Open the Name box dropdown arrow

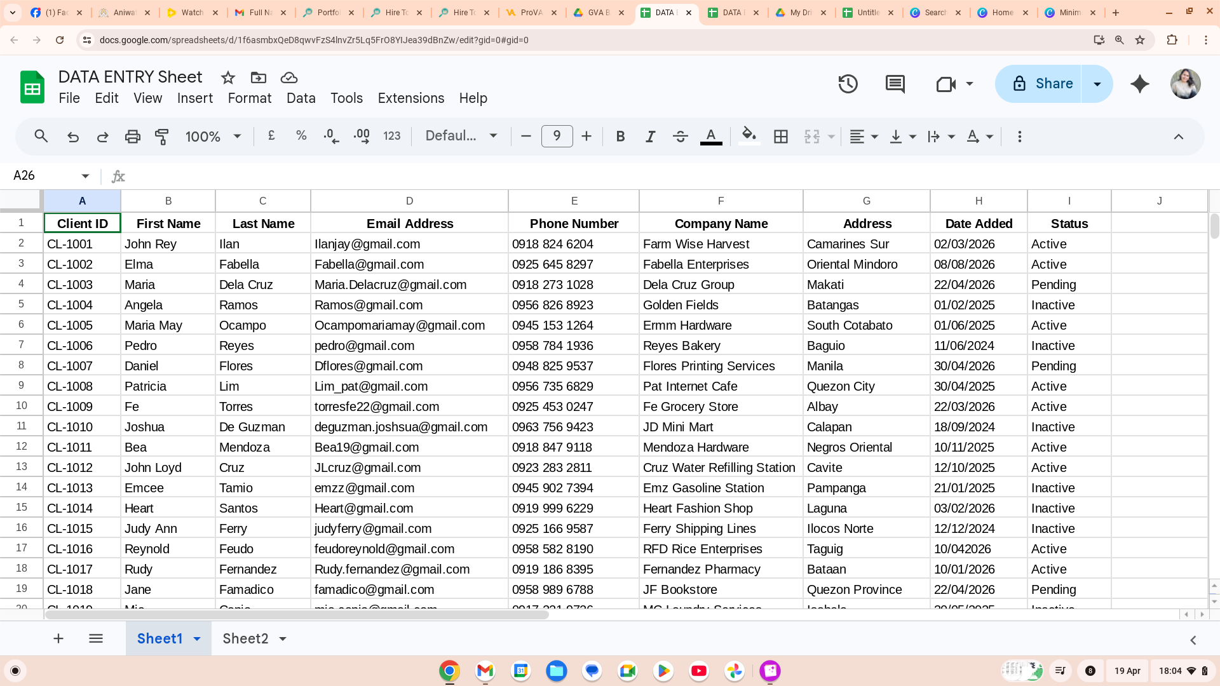pyautogui.click(x=85, y=176)
